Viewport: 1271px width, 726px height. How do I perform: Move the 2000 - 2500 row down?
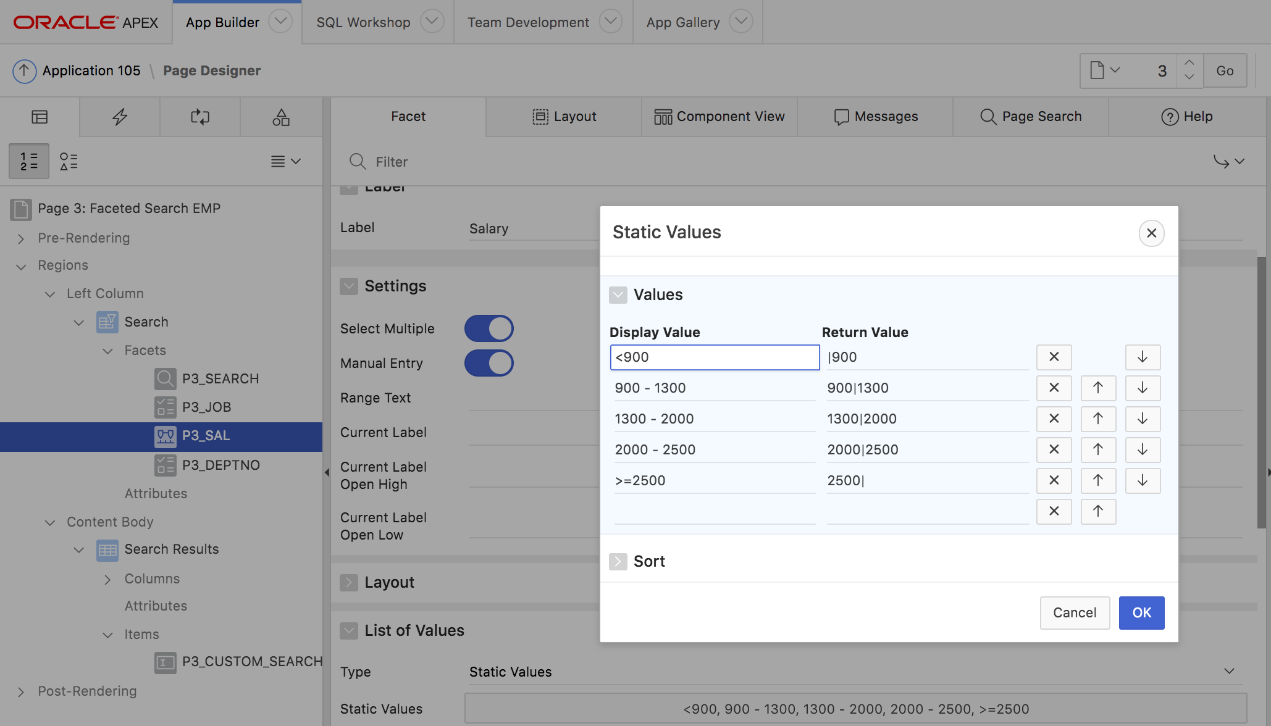pos(1142,449)
